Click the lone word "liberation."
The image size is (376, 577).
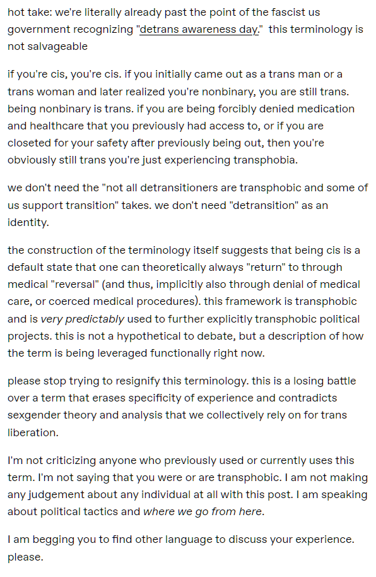pos(33,432)
